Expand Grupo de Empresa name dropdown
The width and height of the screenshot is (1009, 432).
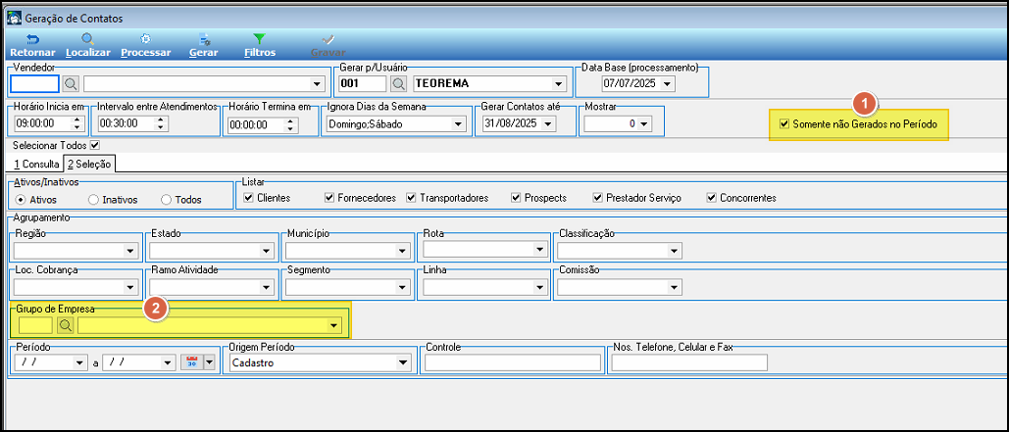(x=333, y=325)
